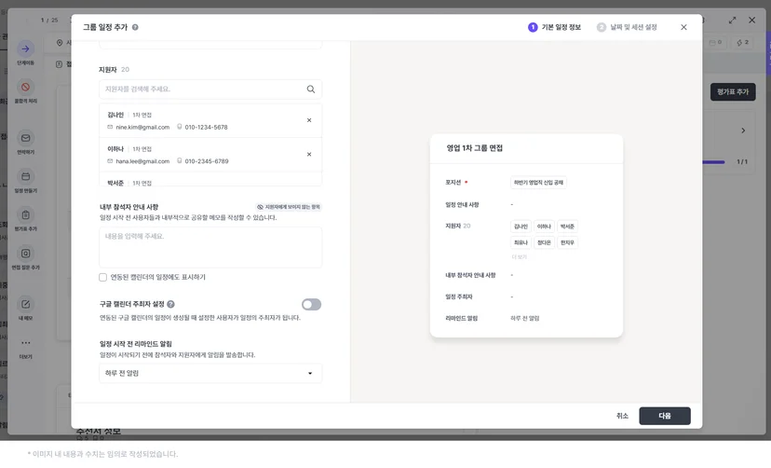Click the 박서준 chip in the preview
771x468 pixels.
(x=567, y=227)
